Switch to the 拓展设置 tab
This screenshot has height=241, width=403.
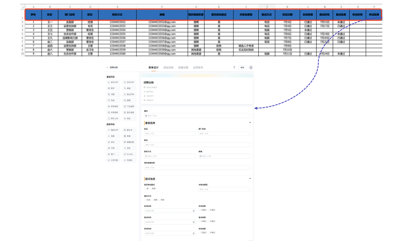pyautogui.click(x=183, y=68)
